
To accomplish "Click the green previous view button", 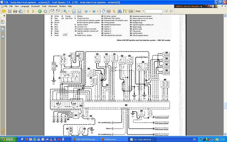I will point(40,11).
